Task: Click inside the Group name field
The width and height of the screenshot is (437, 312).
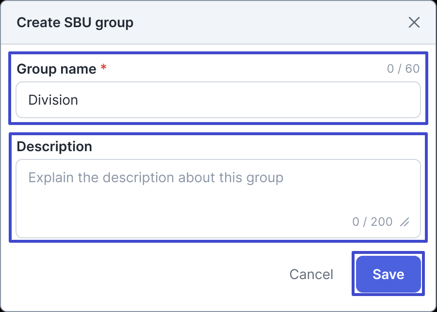Action: (x=218, y=100)
